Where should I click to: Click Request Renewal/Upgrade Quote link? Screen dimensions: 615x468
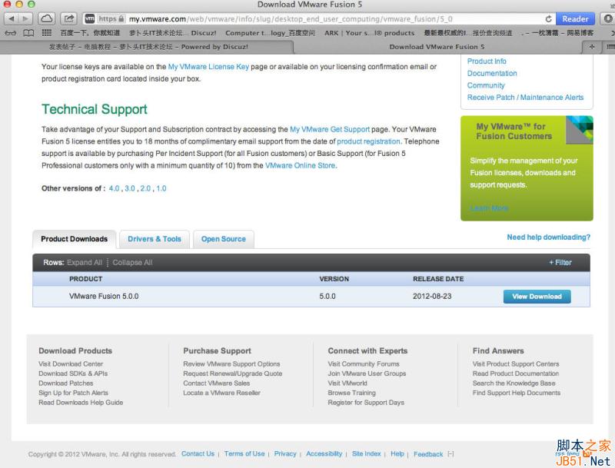[x=233, y=373]
